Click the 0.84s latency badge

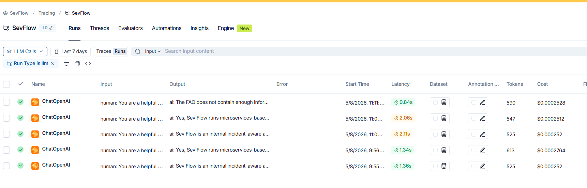coord(403,102)
